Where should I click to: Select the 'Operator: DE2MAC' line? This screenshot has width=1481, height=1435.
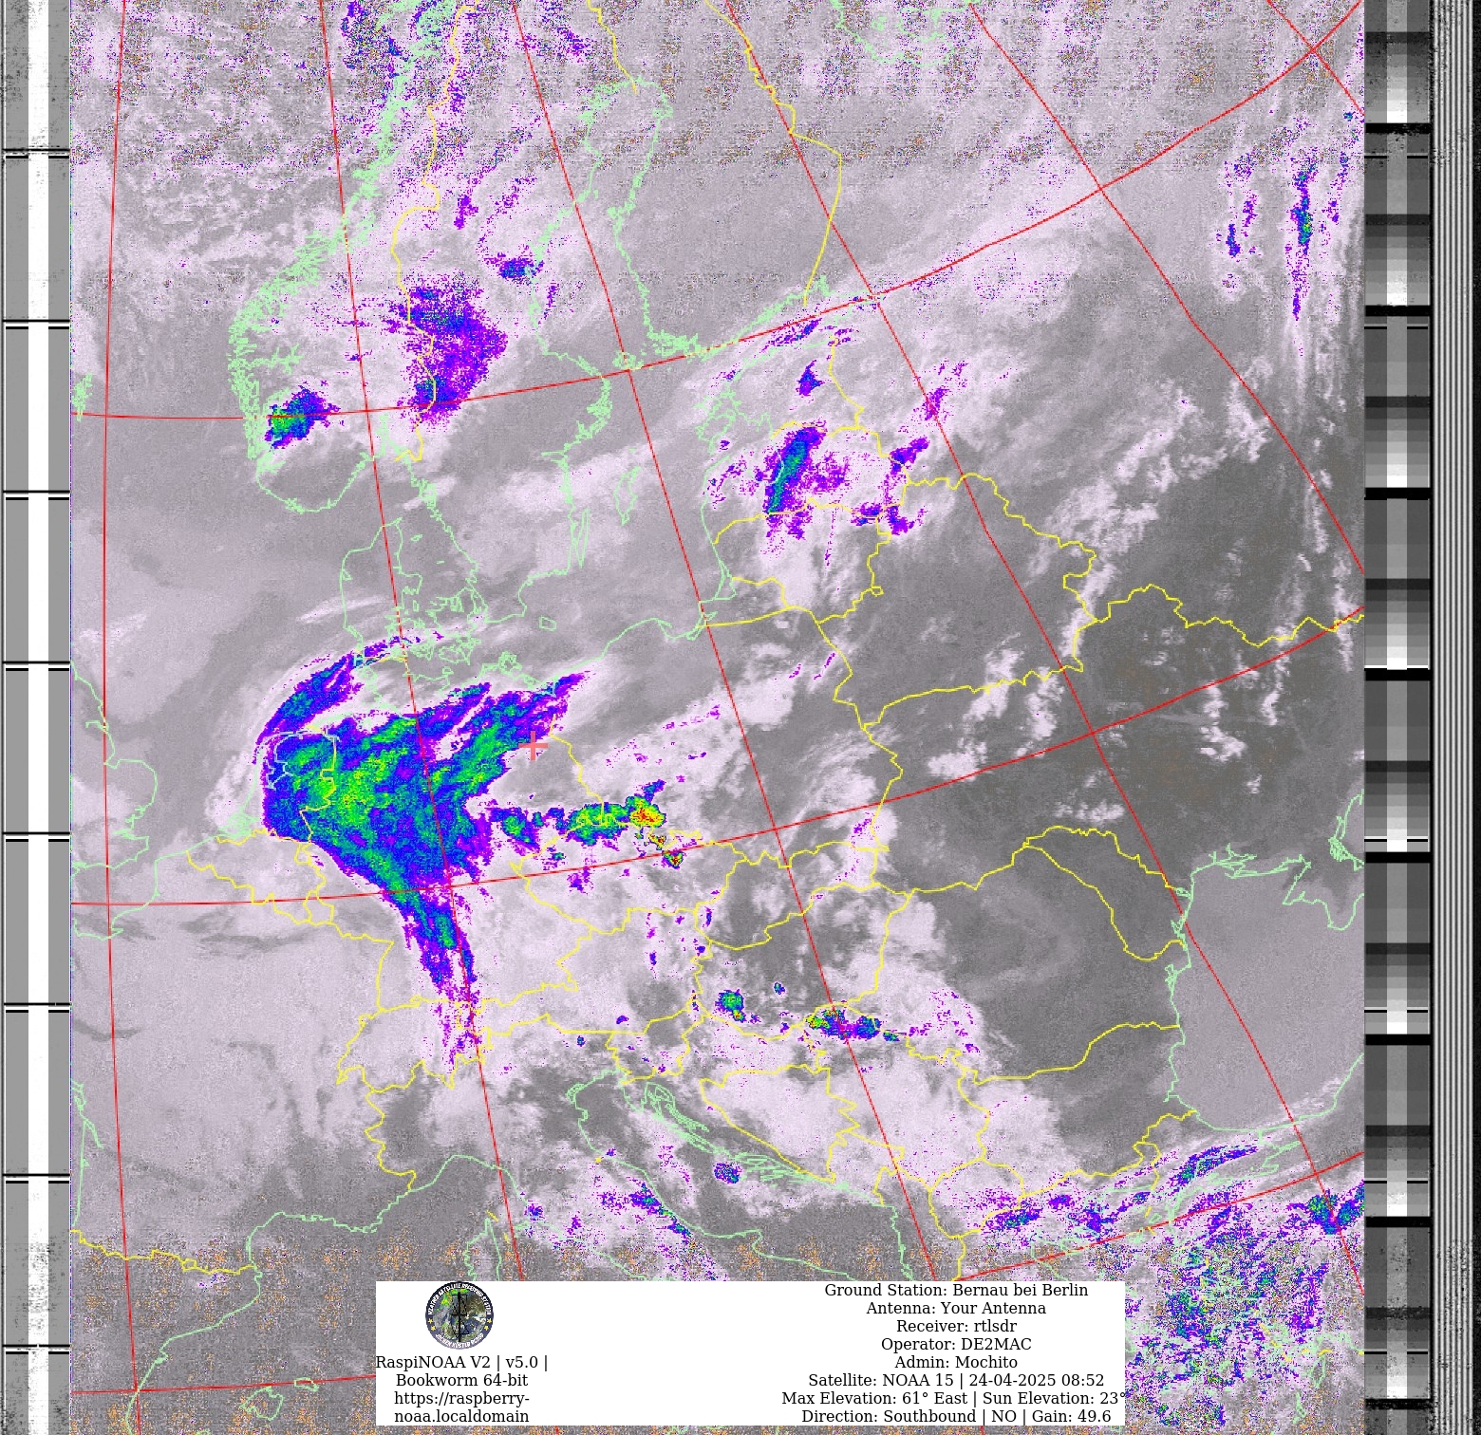click(956, 1344)
